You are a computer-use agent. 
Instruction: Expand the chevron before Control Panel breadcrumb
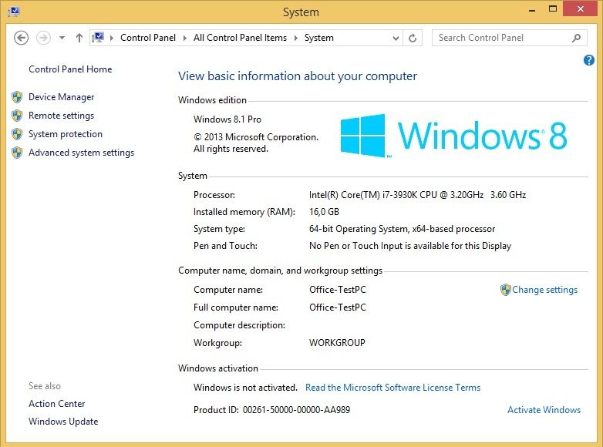(112, 38)
